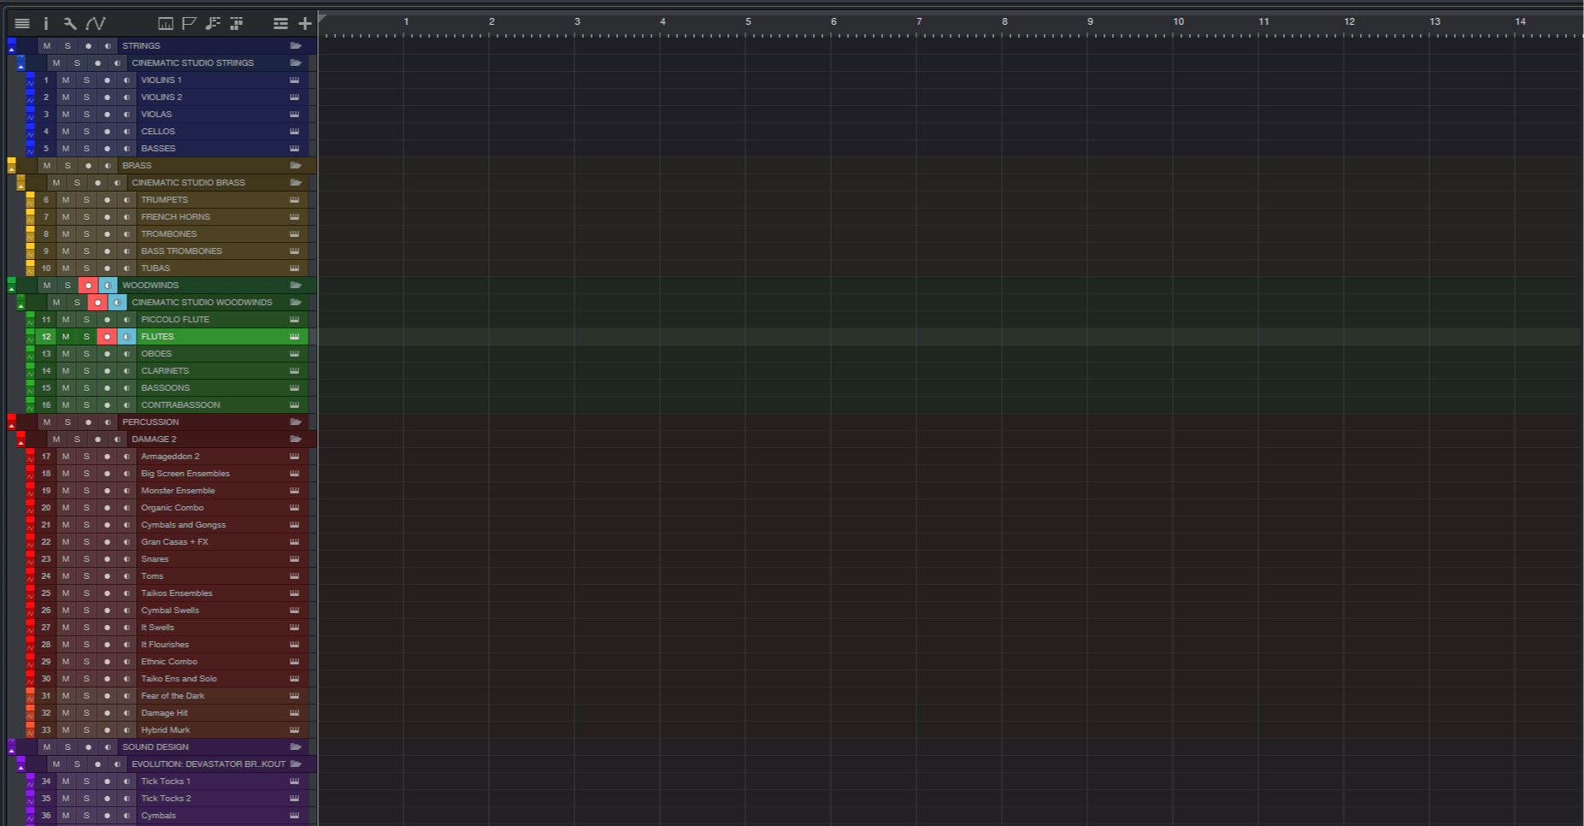Collapse the SOUND DESIGN folder

pyautogui.click(x=11, y=751)
